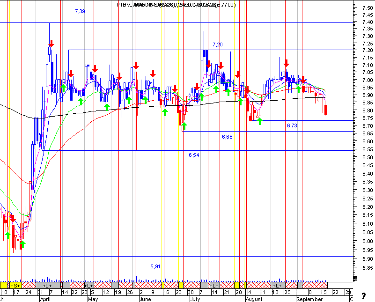The height and width of the screenshot is (302, 375).
Task: Click the small stacked-lines icon beside volume bars
Action: click(x=355, y=278)
